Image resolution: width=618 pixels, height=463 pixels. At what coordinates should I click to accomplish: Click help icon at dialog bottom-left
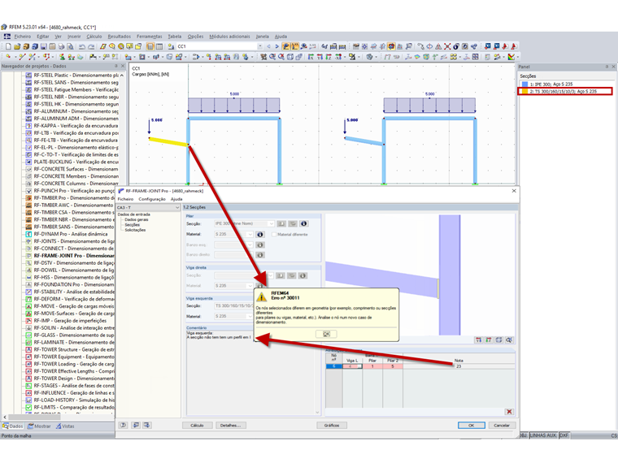(x=124, y=425)
